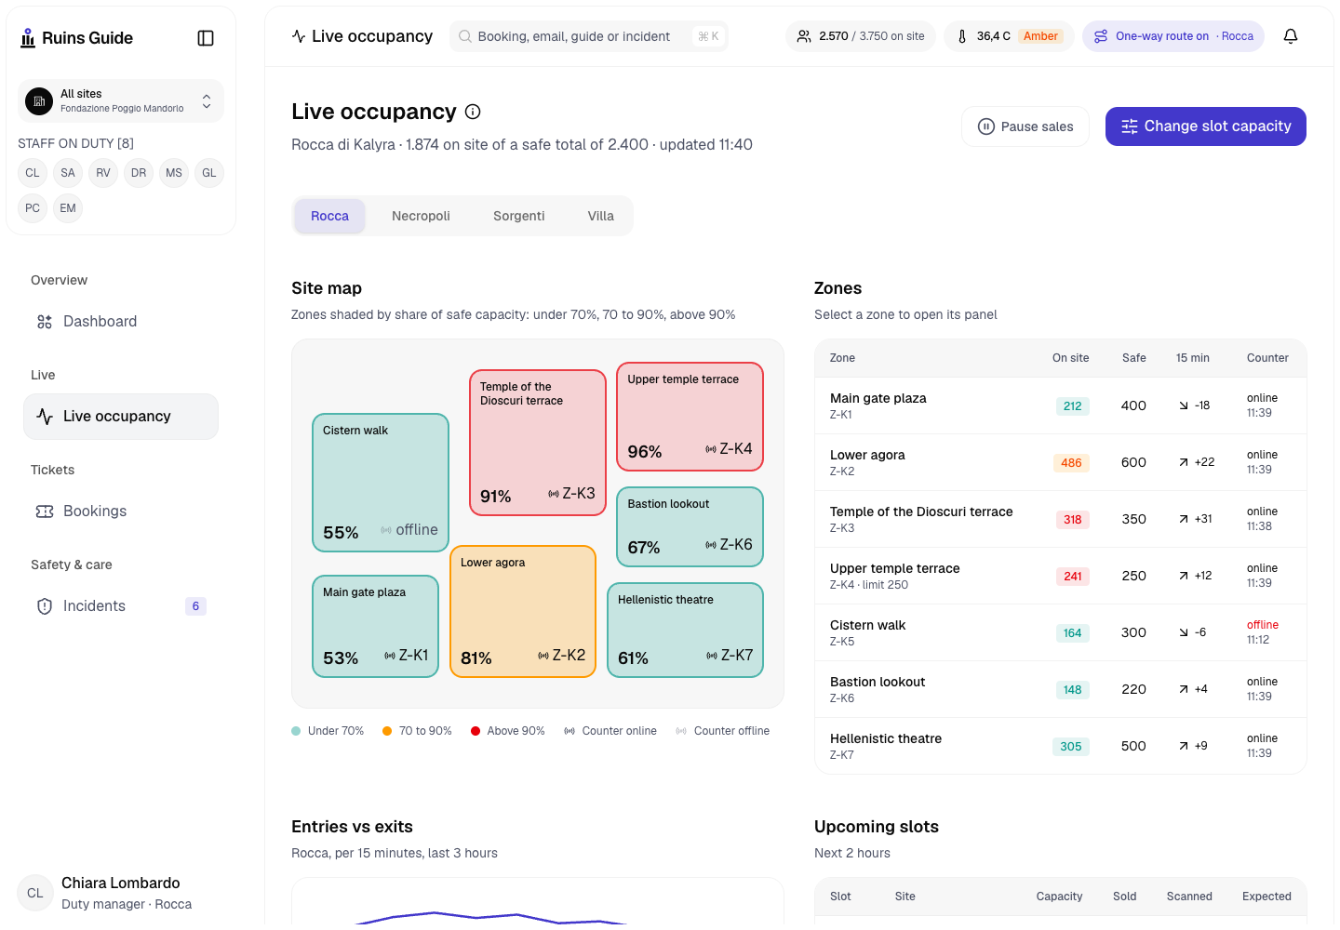The image size is (1340, 930).
Task: Click staff avatar SA
Action: pos(68,173)
